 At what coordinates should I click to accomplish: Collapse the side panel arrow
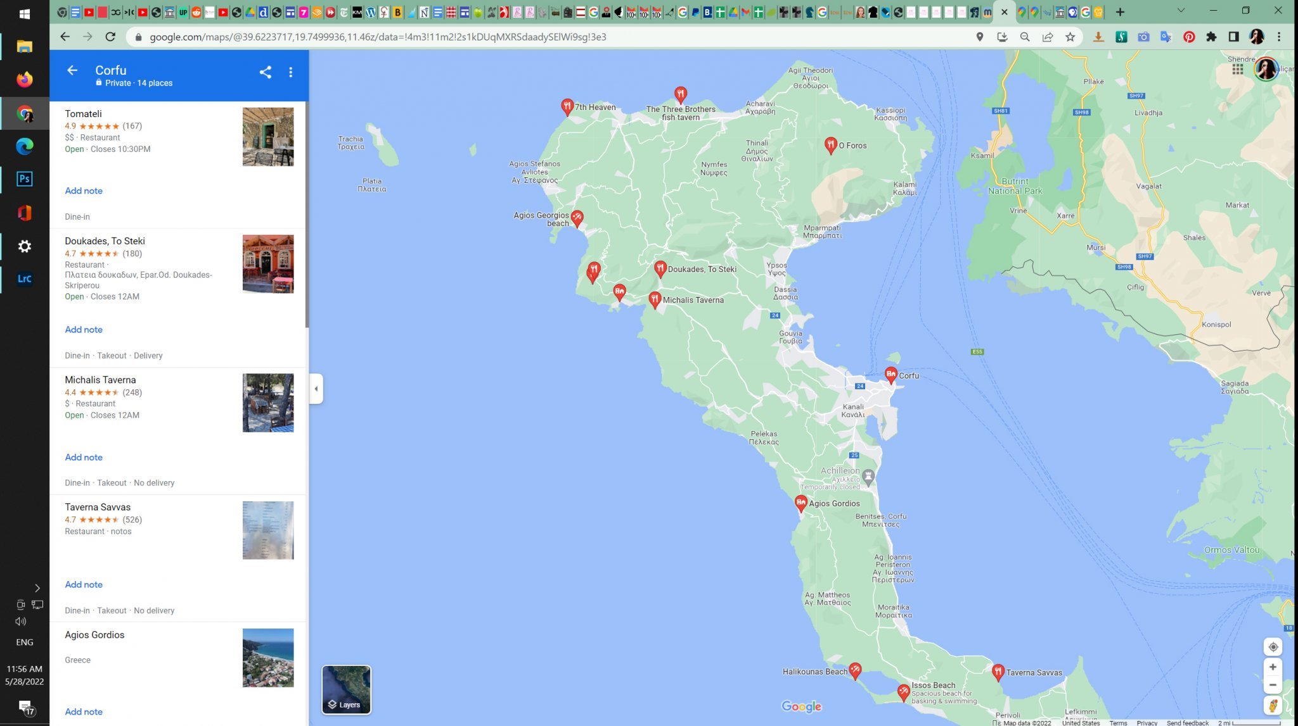pos(316,389)
